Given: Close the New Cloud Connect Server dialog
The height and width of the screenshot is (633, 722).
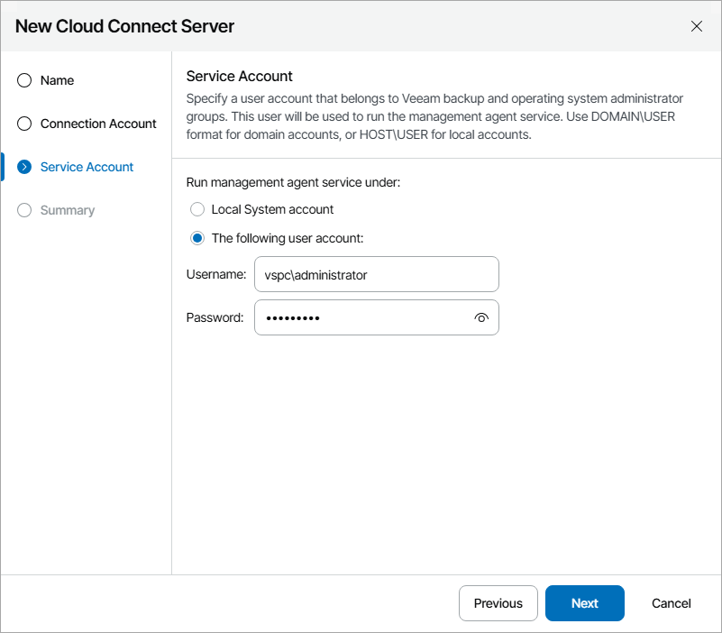Looking at the screenshot, I should (x=696, y=26).
